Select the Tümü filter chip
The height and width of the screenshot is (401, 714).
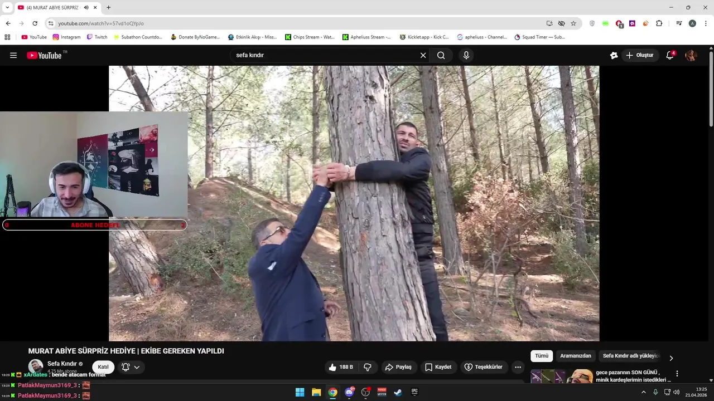coord(542,356)
